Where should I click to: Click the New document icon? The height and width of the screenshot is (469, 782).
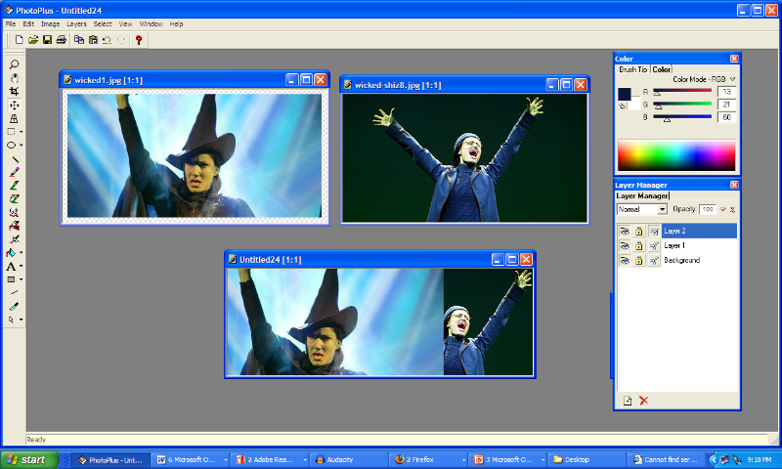(19, 40)
